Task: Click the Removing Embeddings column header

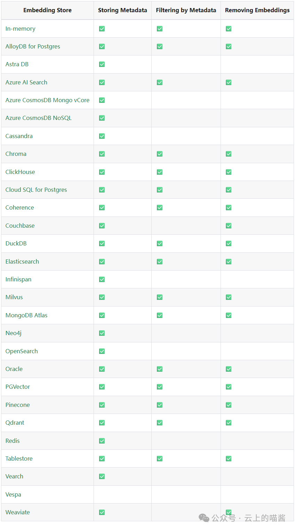Action: [257, 10]
